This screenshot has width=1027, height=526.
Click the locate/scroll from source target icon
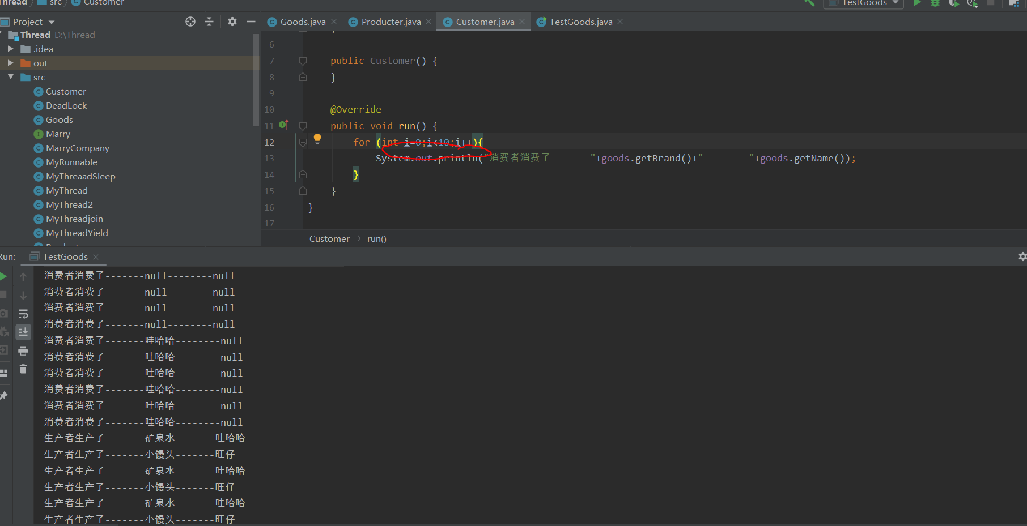click(x=190, y=22)
